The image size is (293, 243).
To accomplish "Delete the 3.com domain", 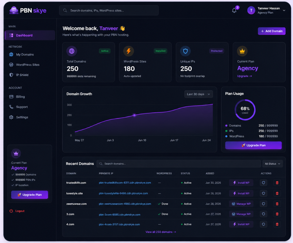I will [277, 214].
